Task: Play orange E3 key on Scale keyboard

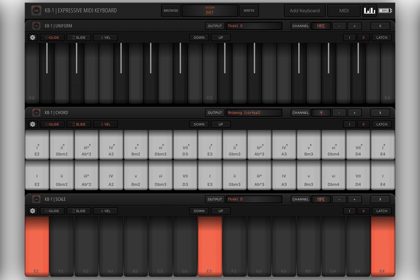Action: click(210, 246)
